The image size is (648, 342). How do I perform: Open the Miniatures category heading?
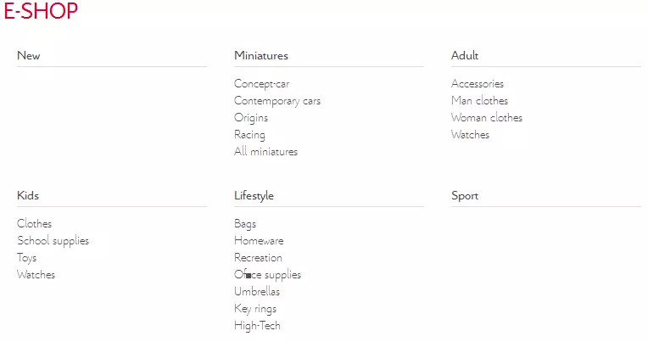coord(261,56)
